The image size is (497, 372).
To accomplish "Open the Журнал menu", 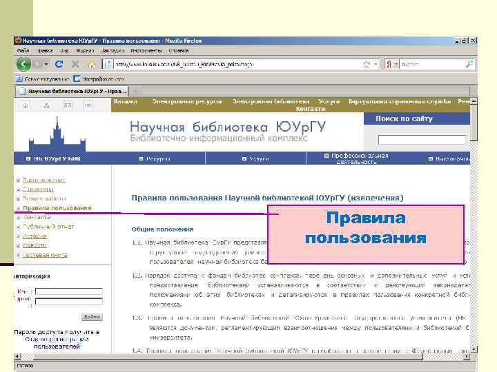I will click(x=85, y=50).
